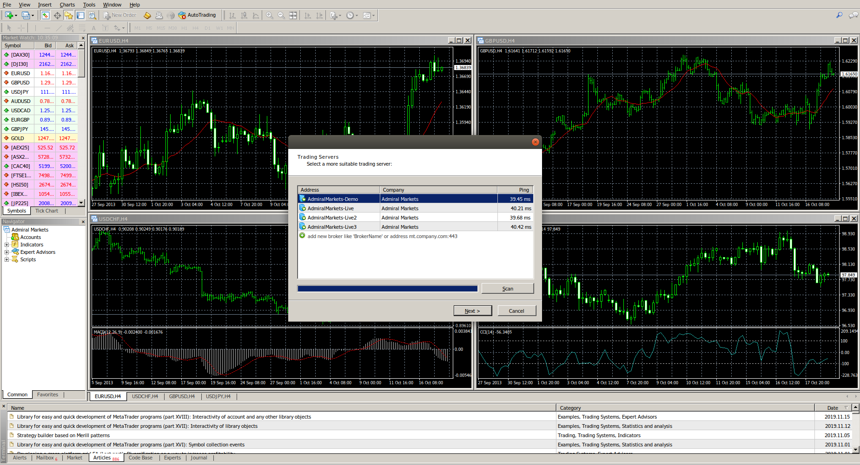The width and height of the screenshot is (860, 465).
Task: Click the Scan button
Action: coord(508,288)
